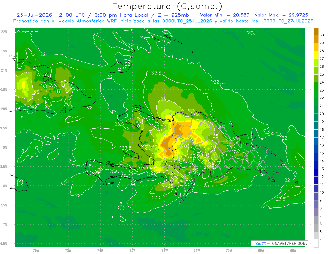Screen dimensions: 329x254
Task: Click the 'Z = 925mb' pressure level text
Action: (173, 15)
